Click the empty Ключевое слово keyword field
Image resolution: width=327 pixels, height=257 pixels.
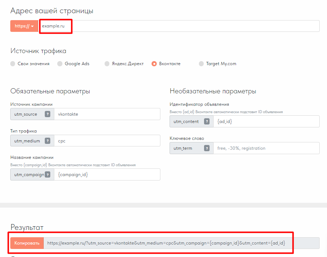click(266, 148)
